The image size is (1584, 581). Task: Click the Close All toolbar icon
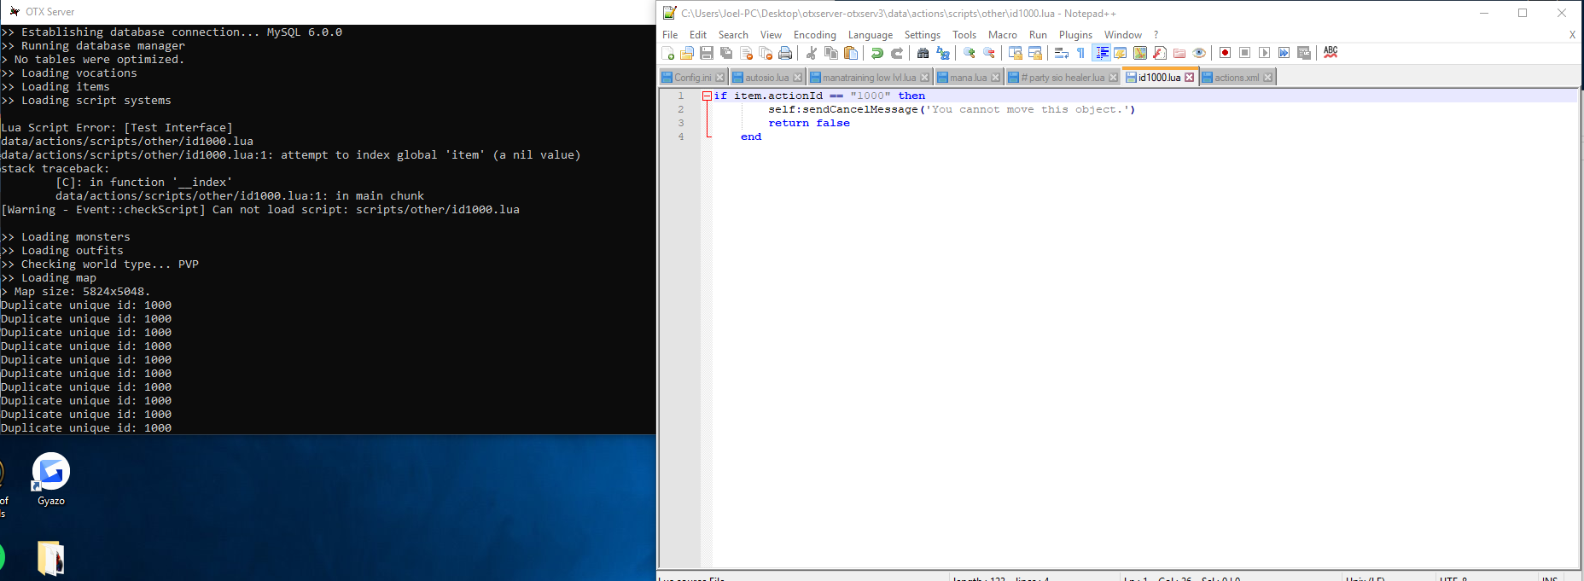(x=766, y=53)
